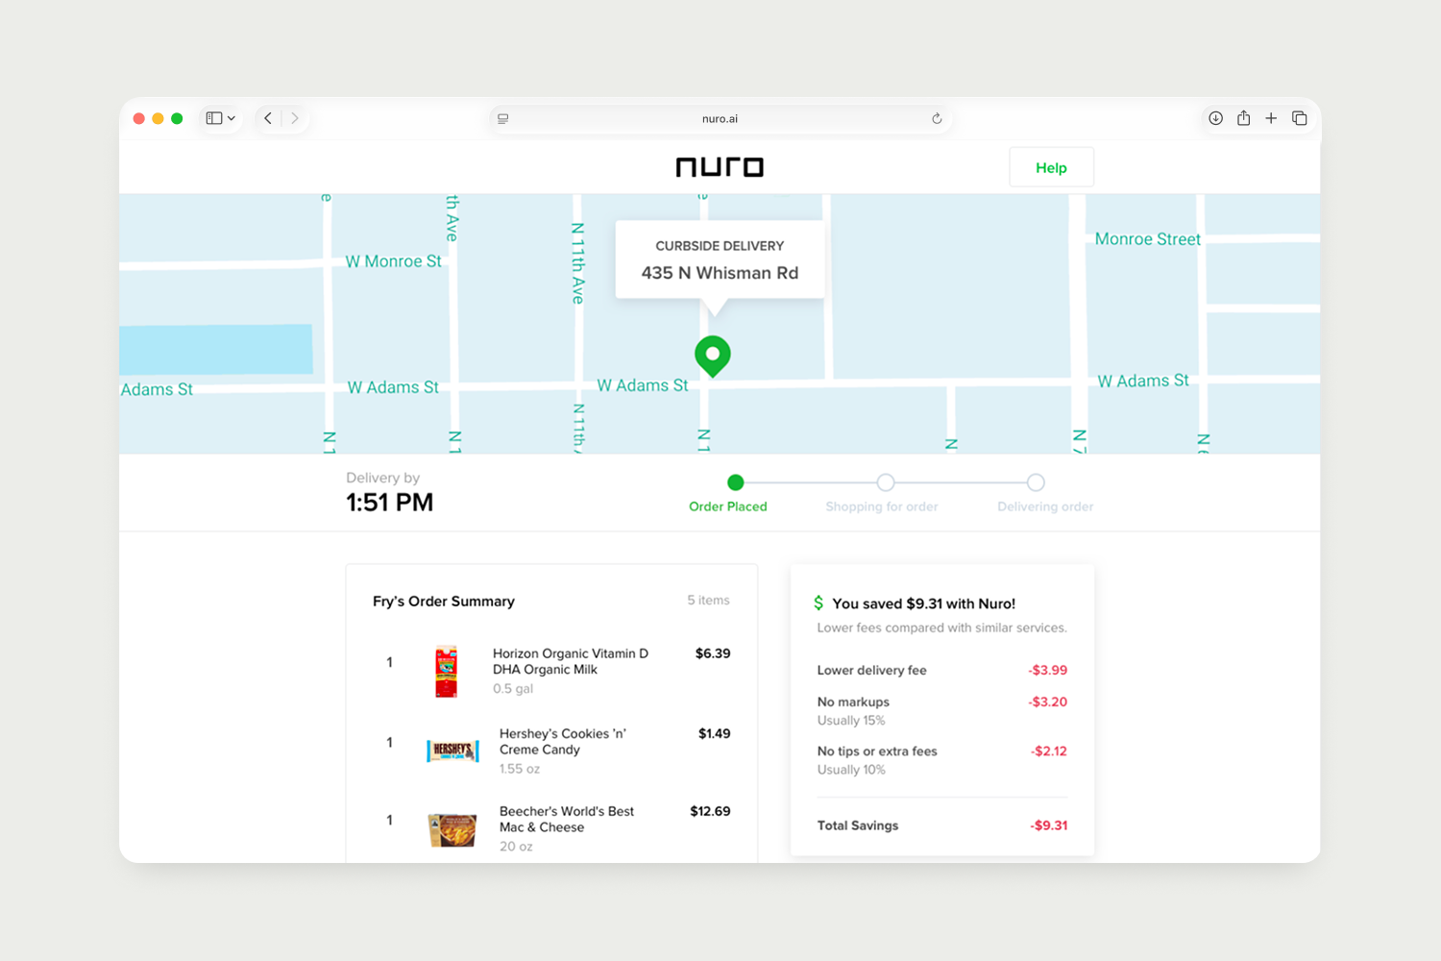Screen dimensions: 1441x961
Task: Click the Monroe Street map label
Action: click(1148, 239)
